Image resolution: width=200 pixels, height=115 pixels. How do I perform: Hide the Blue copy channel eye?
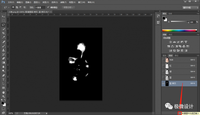(163, 83)
